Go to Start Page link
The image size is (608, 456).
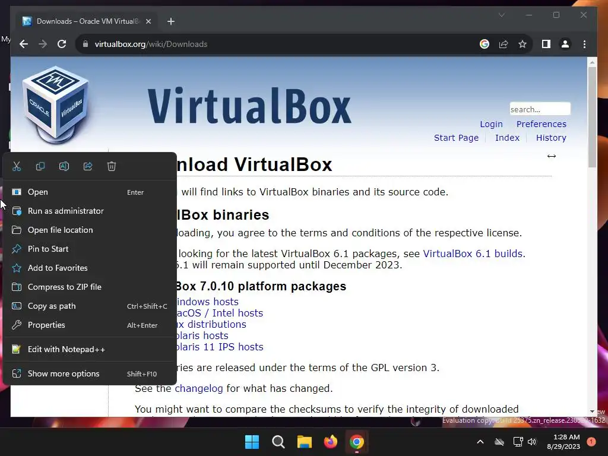point(456,138)
